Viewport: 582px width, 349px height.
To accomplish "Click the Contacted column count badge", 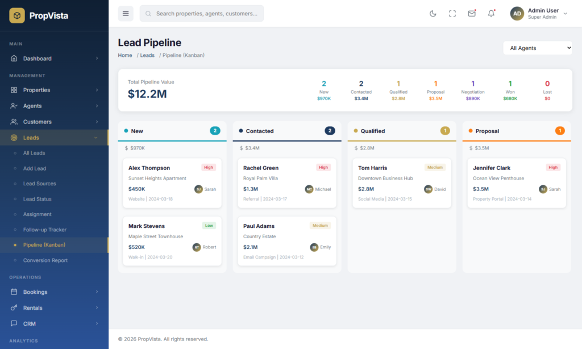I will pos(330,131).
